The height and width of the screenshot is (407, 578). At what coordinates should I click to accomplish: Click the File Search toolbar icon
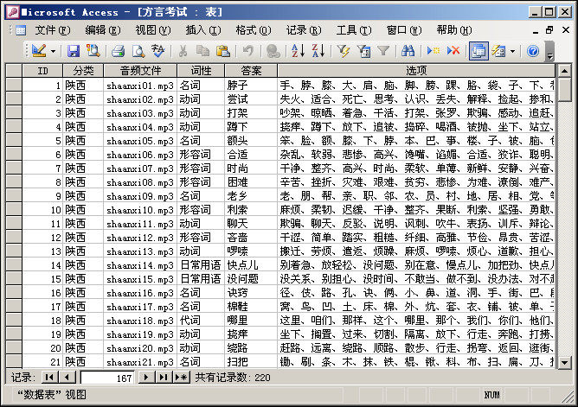(x=93, y=51)
